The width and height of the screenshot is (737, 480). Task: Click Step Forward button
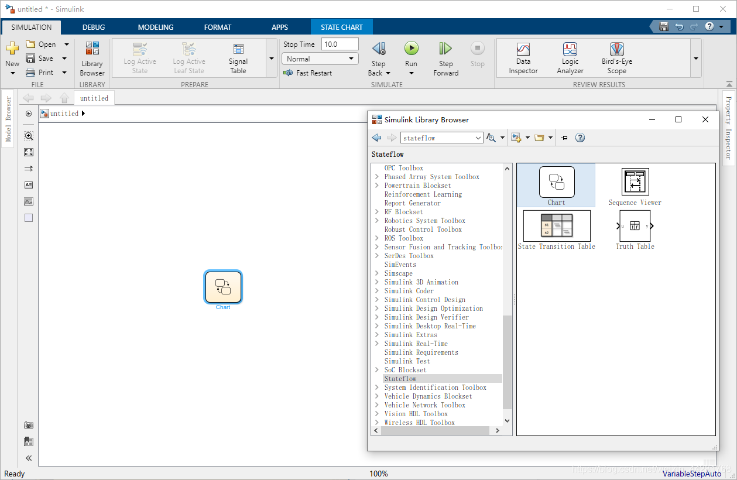(446, 59)
